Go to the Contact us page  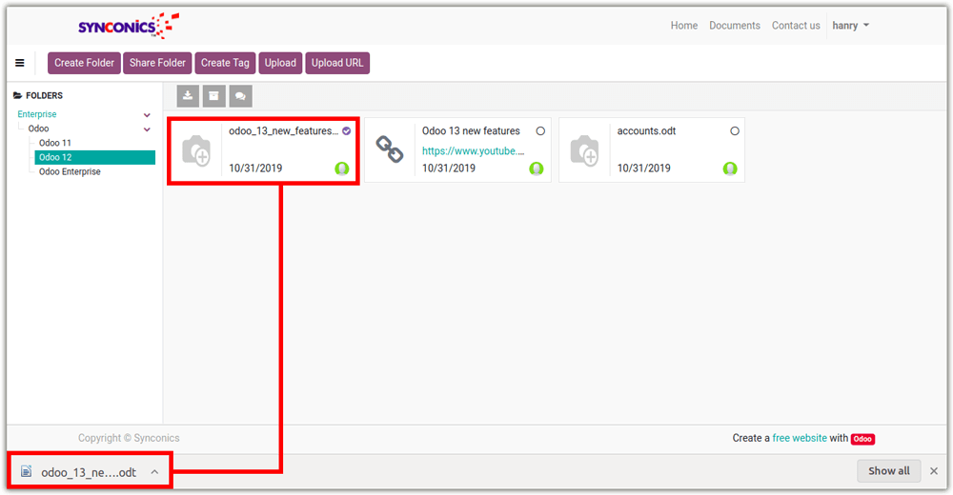pos(795,26)
